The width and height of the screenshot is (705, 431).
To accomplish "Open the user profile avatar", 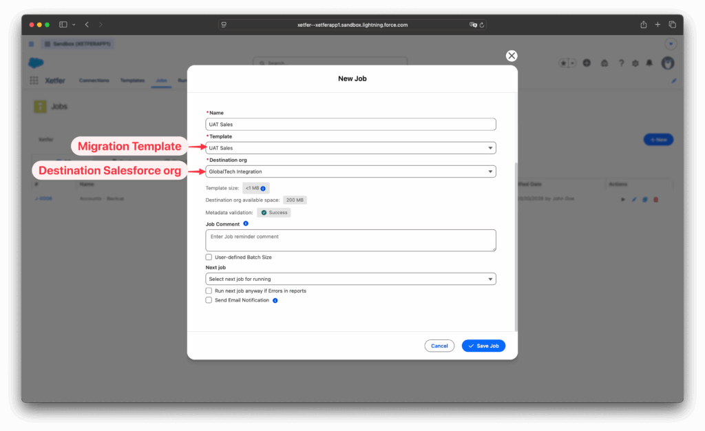I will click(x=668, y=63).
